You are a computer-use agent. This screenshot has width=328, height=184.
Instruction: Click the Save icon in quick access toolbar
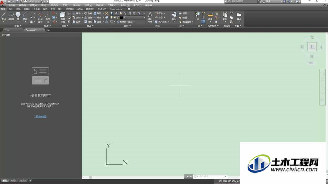17,1
